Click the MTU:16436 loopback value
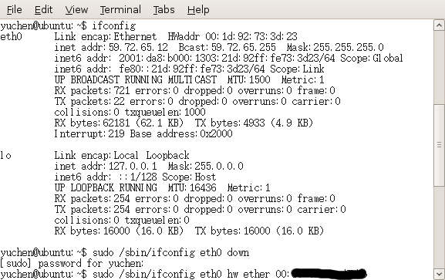 point(192,187)
